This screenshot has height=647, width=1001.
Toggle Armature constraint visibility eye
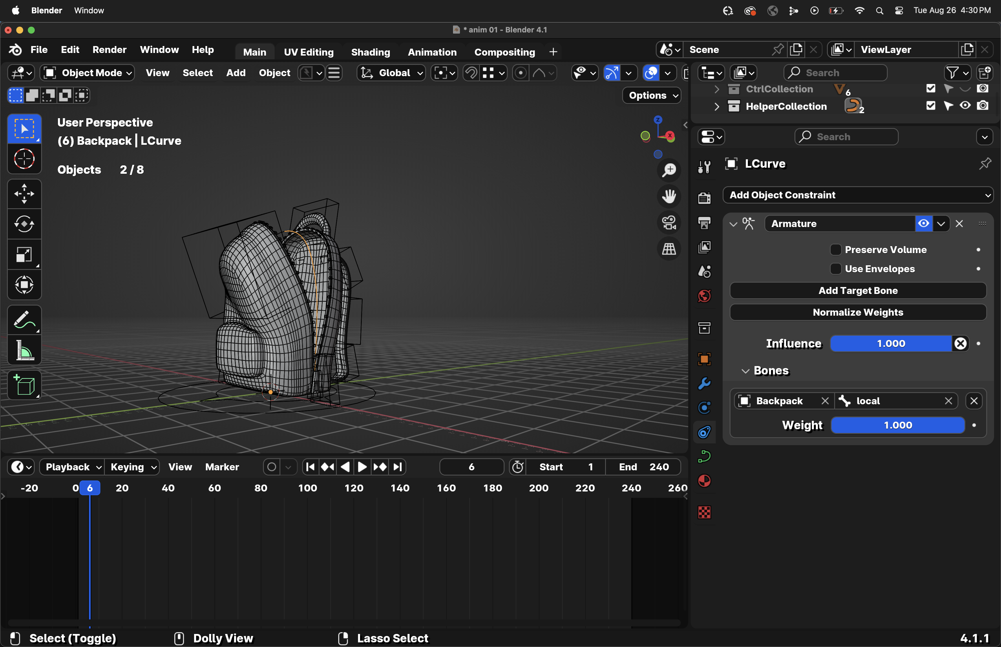(923, 224)
